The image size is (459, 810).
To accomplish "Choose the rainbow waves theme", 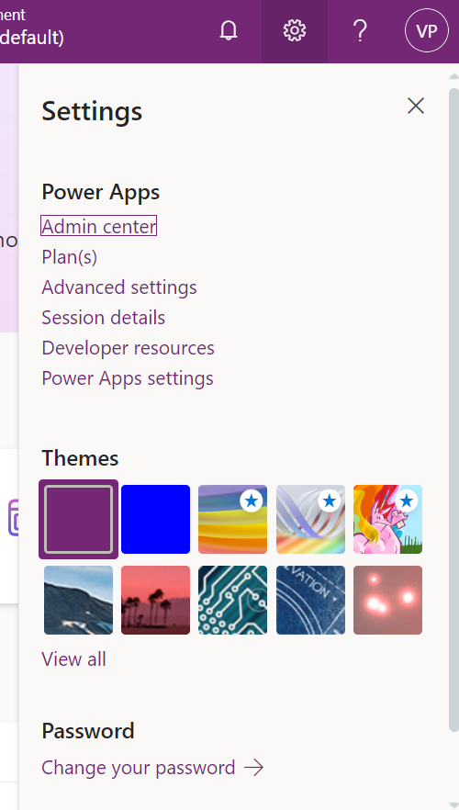I will click(233, 519).
